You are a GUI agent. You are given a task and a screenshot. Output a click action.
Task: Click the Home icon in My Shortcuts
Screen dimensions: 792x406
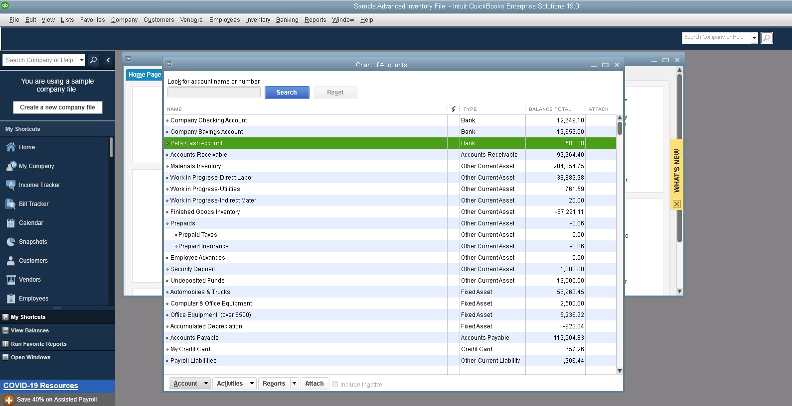pyautogui.click(x=11, y=147)
